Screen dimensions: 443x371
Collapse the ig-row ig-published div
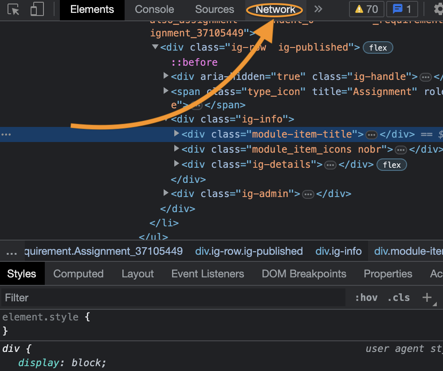(x=155, y=47)
